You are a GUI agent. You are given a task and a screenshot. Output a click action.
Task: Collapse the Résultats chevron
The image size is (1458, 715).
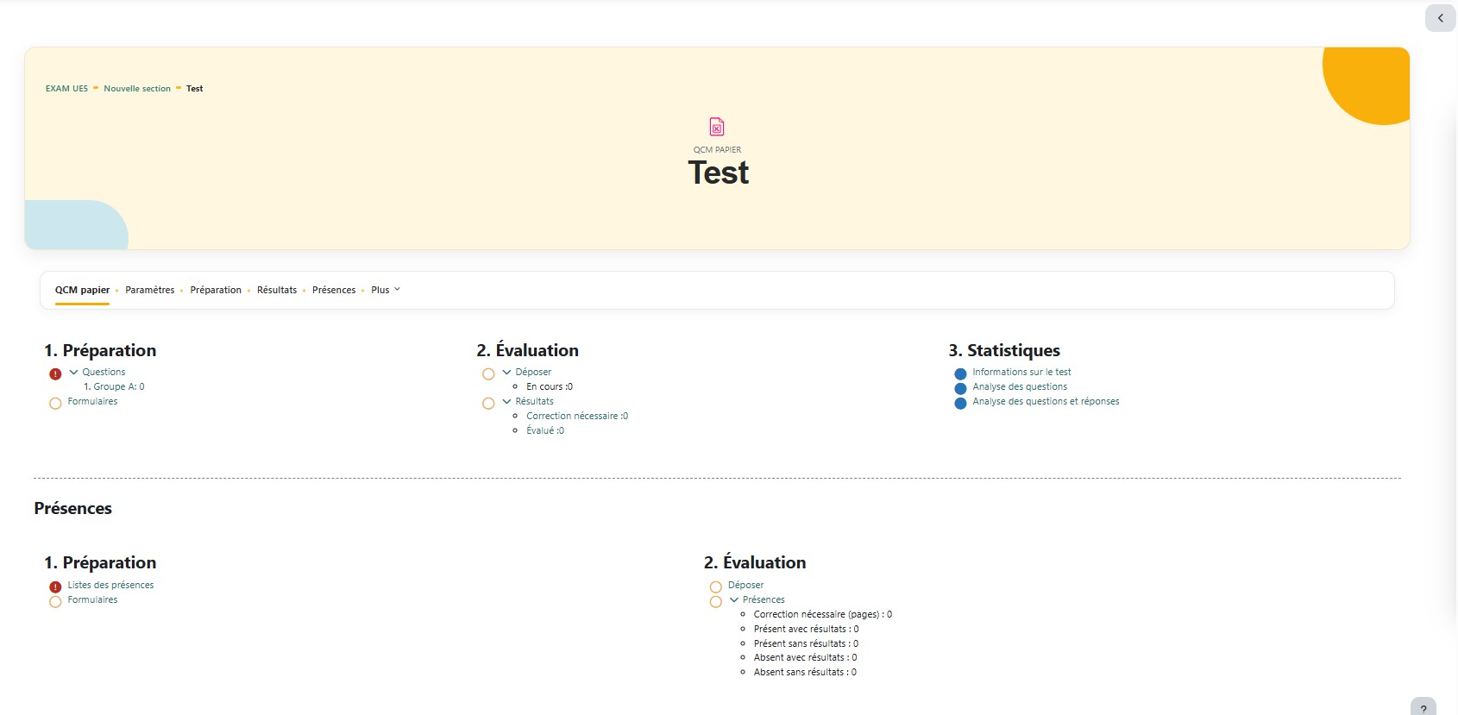(506, 402)
